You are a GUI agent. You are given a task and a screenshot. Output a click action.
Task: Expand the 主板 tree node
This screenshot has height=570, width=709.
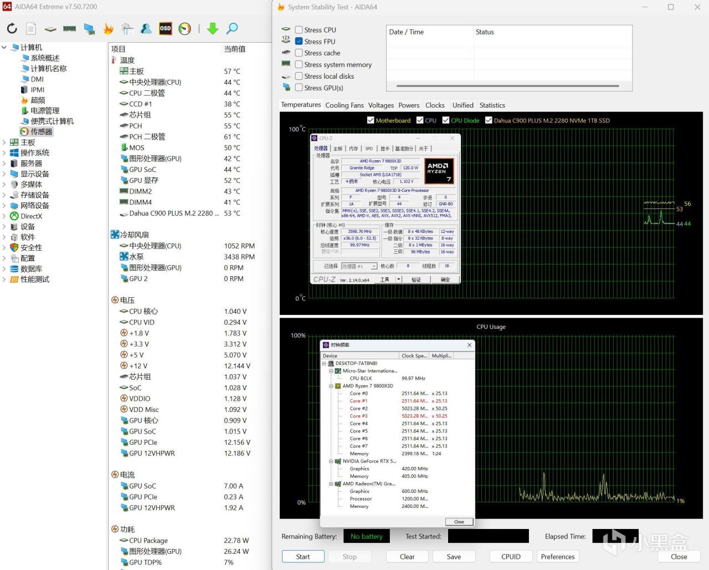tap(4, 142)
